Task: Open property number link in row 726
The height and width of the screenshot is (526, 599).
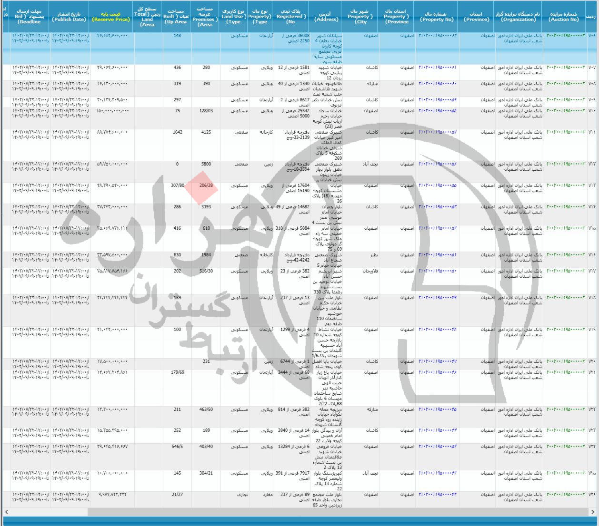Action: click(x=437, y=495)
